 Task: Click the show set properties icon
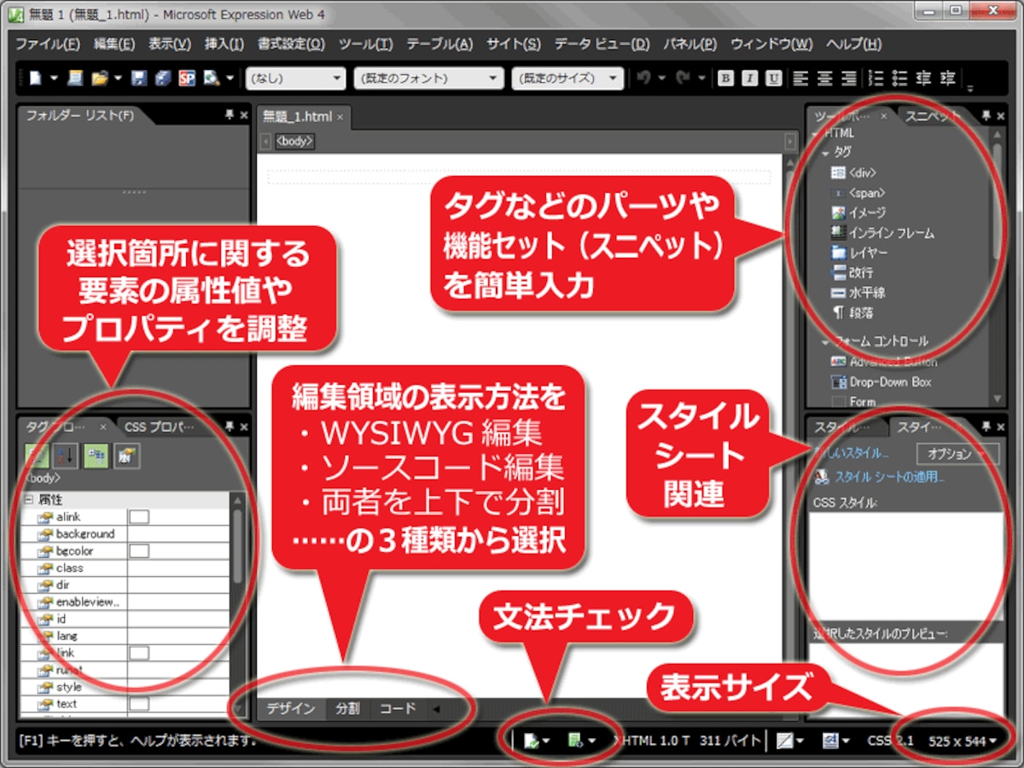coord(96,456)
